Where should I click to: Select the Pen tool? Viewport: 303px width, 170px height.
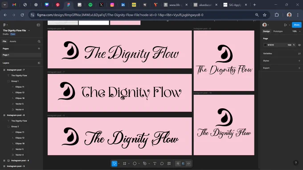point(145,164)
